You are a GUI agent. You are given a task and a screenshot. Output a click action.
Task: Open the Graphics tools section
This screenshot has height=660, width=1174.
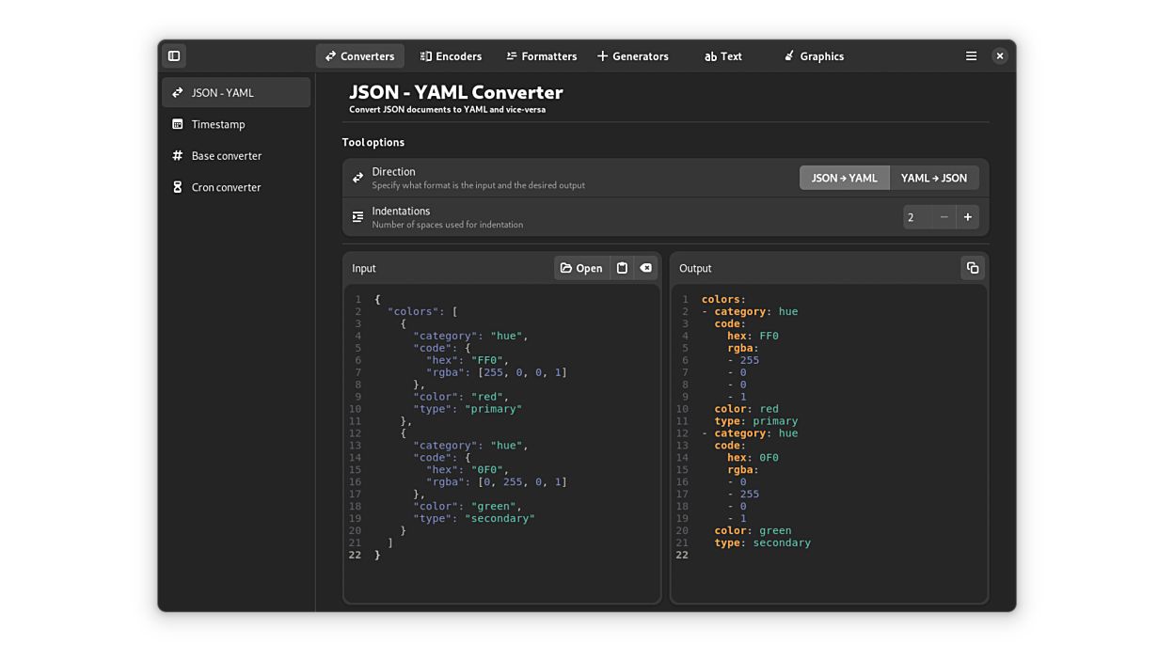coord(813,55)
